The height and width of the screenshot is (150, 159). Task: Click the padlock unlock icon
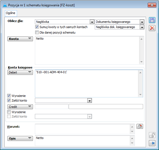tap(152, 135)
